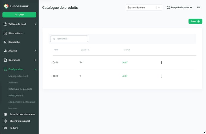Screen dimensions: 206x134
Task: Open Hébergement submenu item
Action: coord(16,95)
